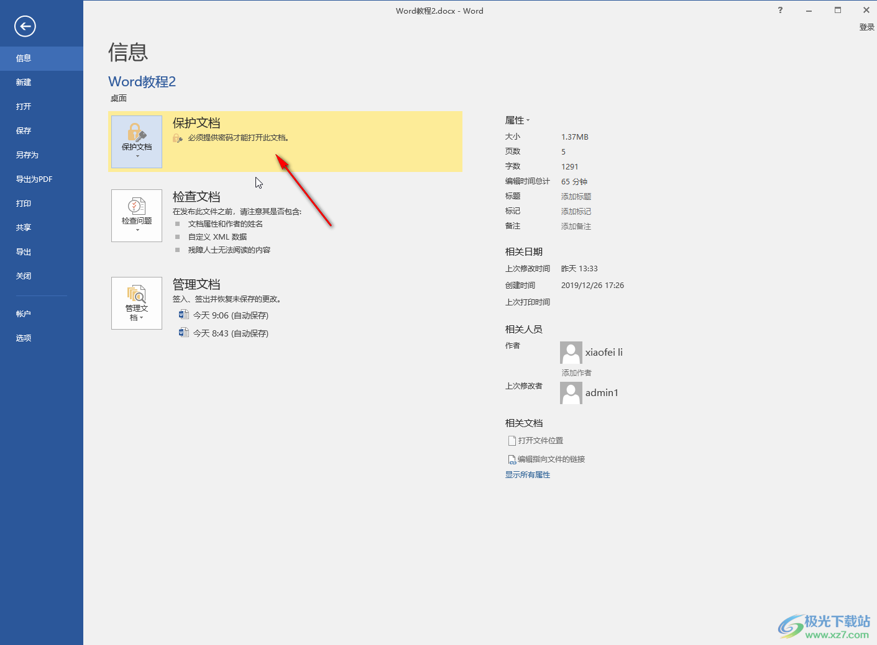Open 帐户 account page in sidebar
The height and width of the screenshot is (645, 877).
click(42, 314)
